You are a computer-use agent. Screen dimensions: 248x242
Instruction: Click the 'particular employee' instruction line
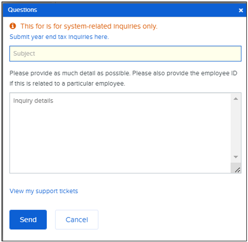pos(67,83)
